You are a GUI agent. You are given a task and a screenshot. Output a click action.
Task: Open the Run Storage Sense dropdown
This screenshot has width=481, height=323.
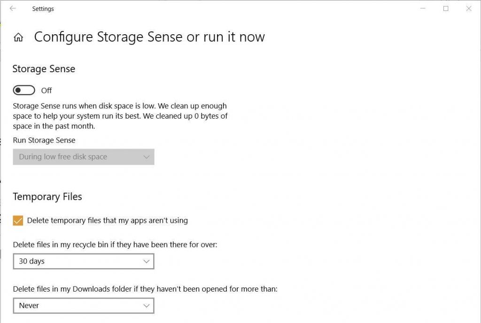[x=84, y=157]
